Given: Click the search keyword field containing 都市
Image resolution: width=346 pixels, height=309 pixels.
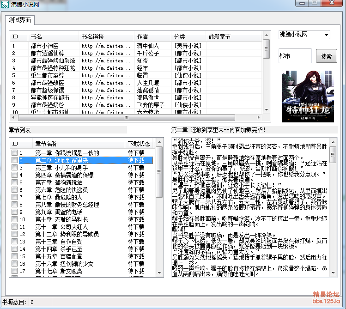Looking at the screenshot, I should pyautogui.click(x=295, y=56).
